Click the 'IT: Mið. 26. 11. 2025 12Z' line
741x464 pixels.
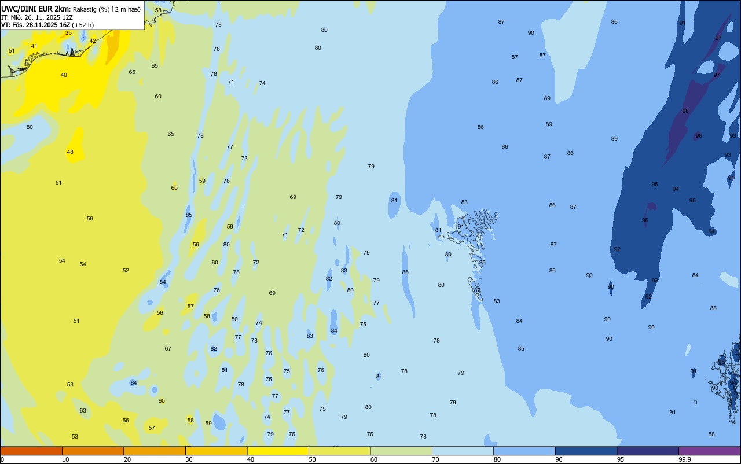tap(37, 17)
